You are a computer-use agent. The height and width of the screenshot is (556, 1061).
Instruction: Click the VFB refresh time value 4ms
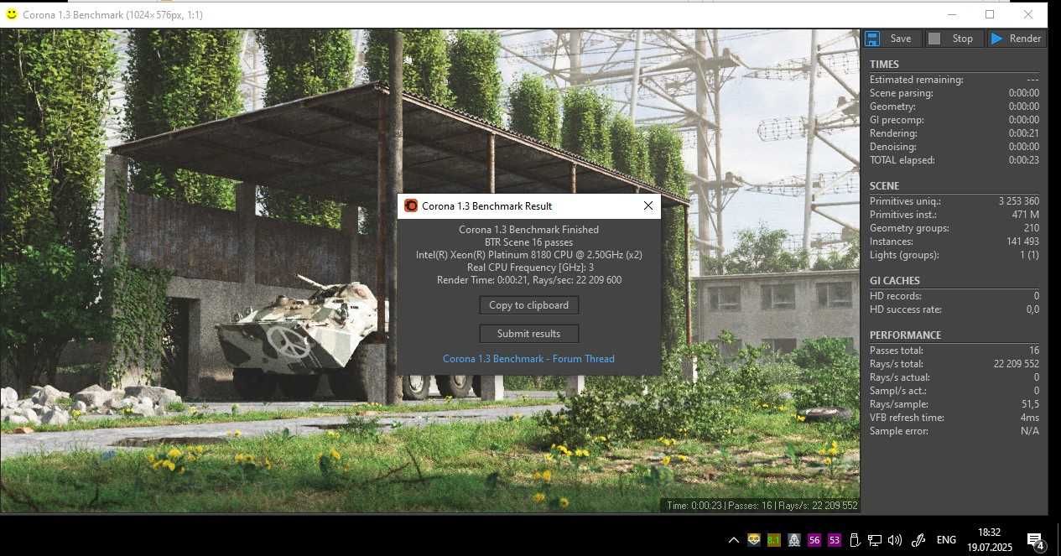(1030, 418)
